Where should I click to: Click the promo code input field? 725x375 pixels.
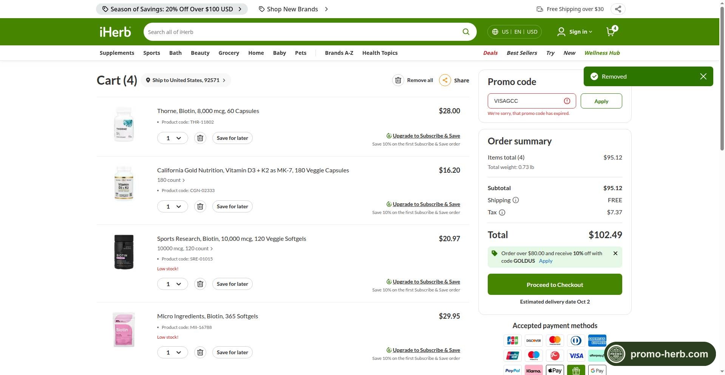532,101
